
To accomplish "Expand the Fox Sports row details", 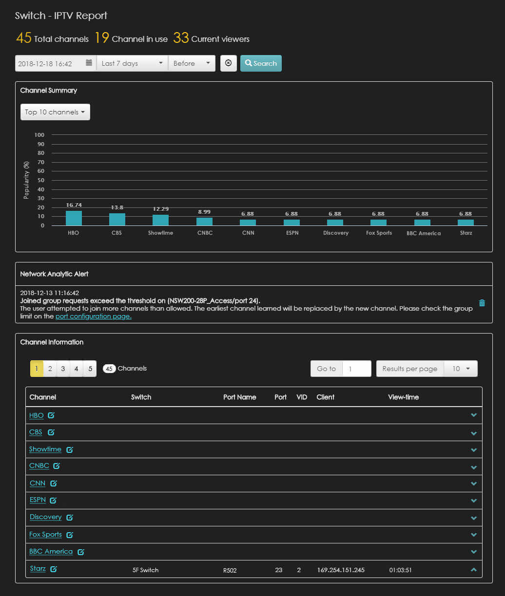I will click(474, 535).
